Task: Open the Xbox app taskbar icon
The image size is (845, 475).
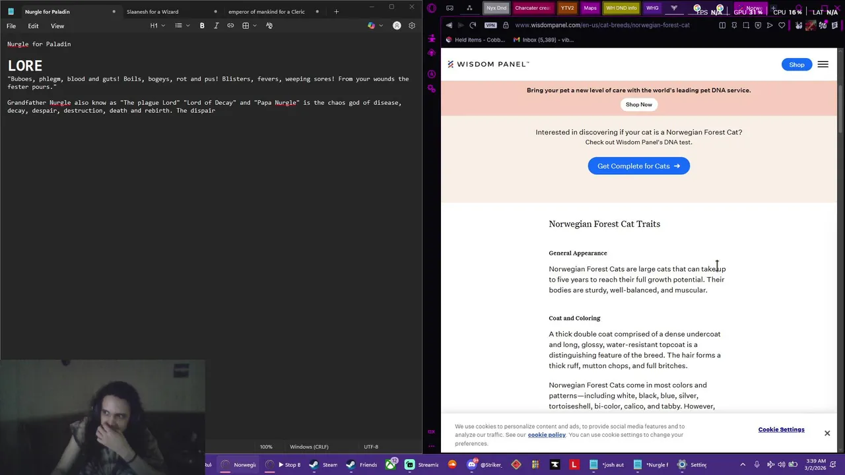Action: click(x=391, y=464)
